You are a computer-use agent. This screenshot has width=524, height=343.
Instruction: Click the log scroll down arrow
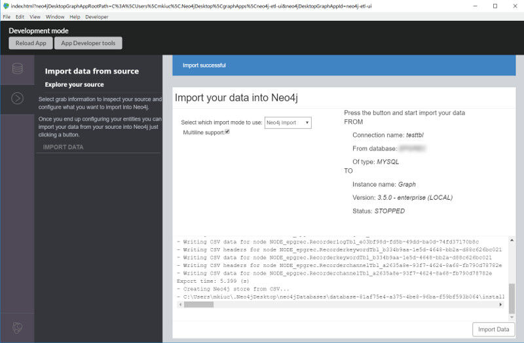[x=512, y=317]
